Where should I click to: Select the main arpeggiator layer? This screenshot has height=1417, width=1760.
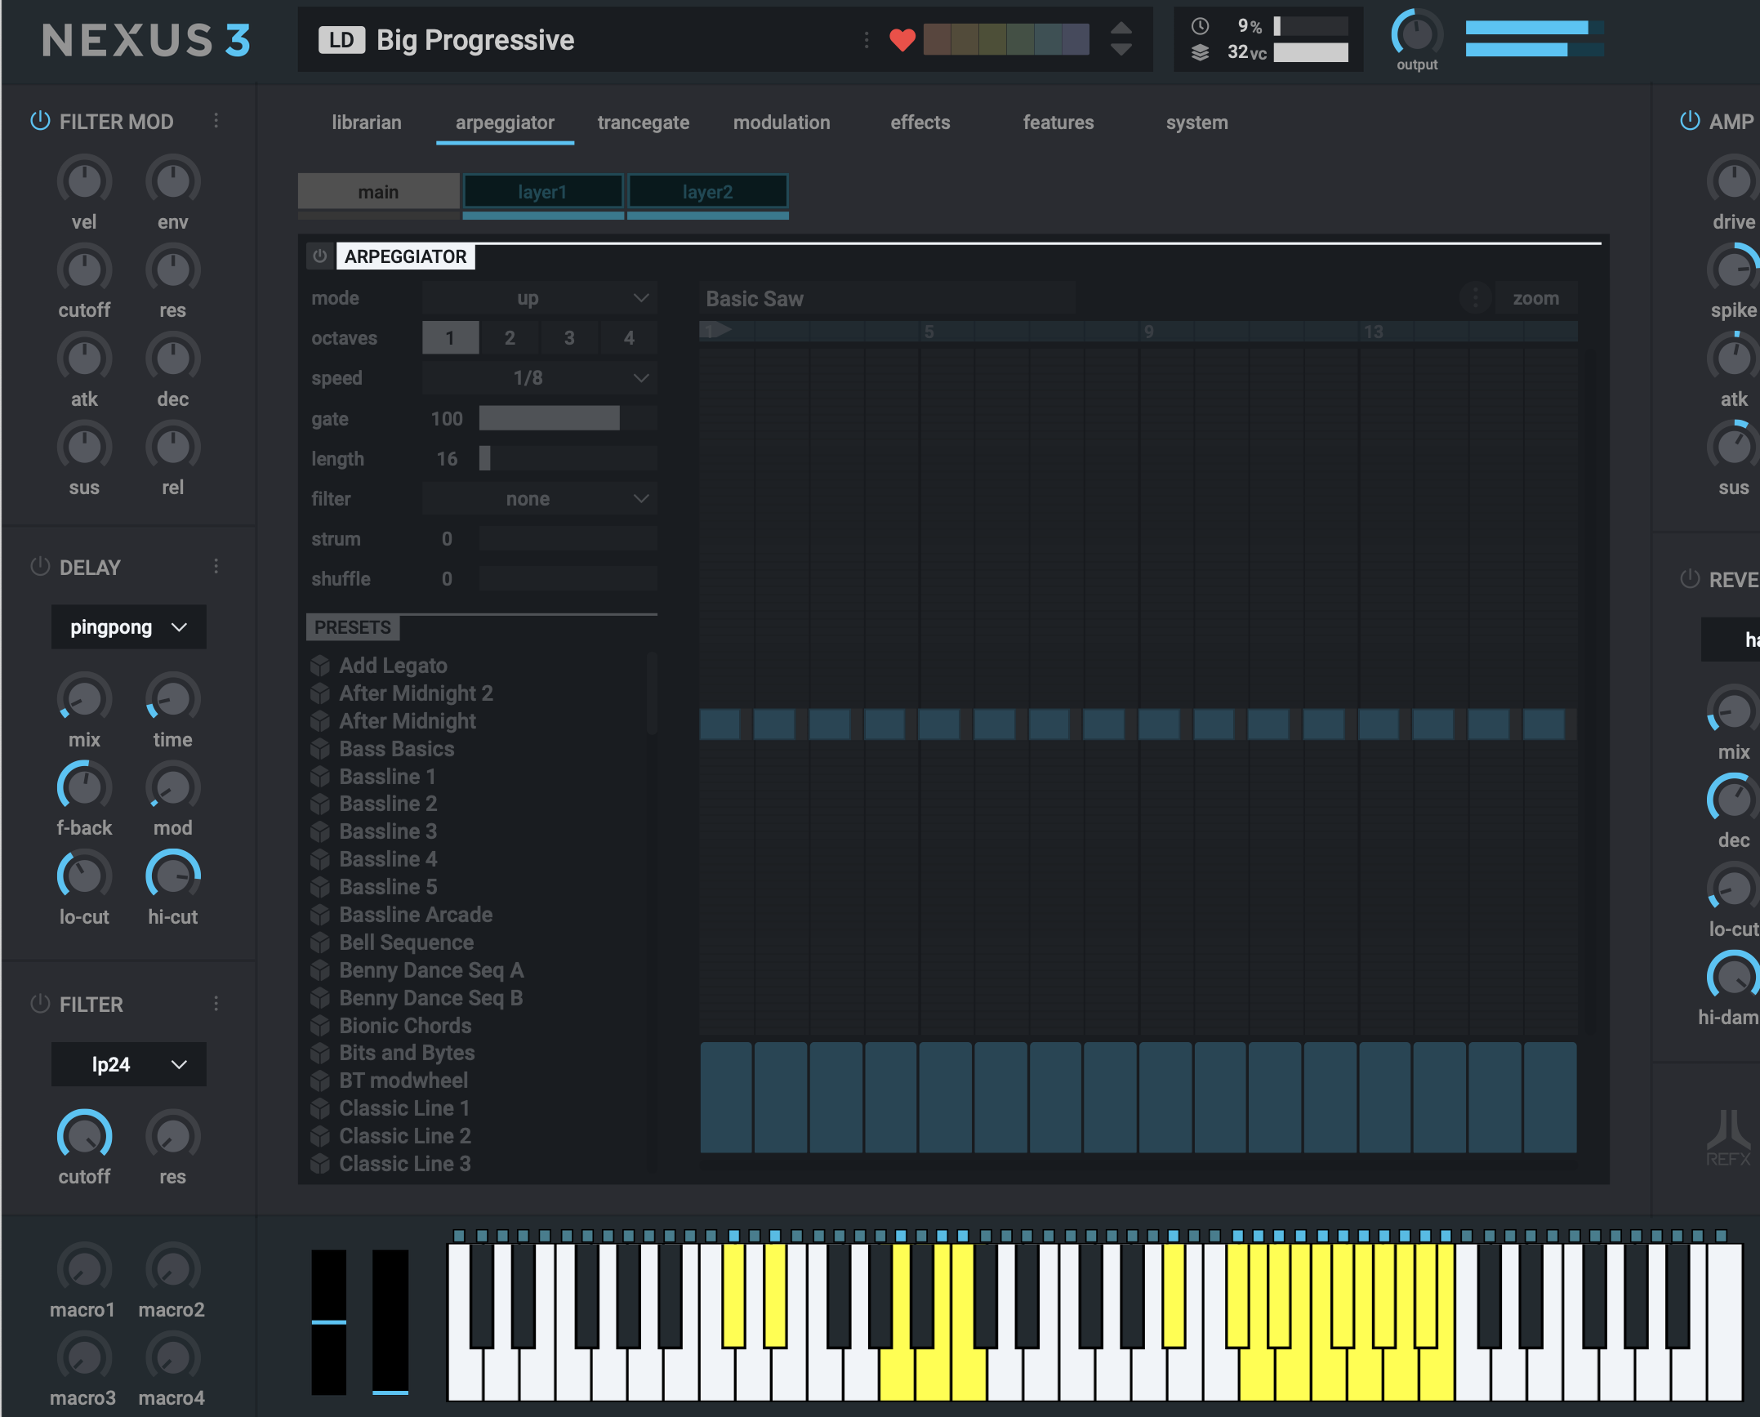coord(378,192)
